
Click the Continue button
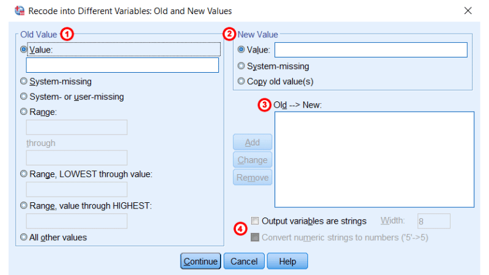coord(200,261)
